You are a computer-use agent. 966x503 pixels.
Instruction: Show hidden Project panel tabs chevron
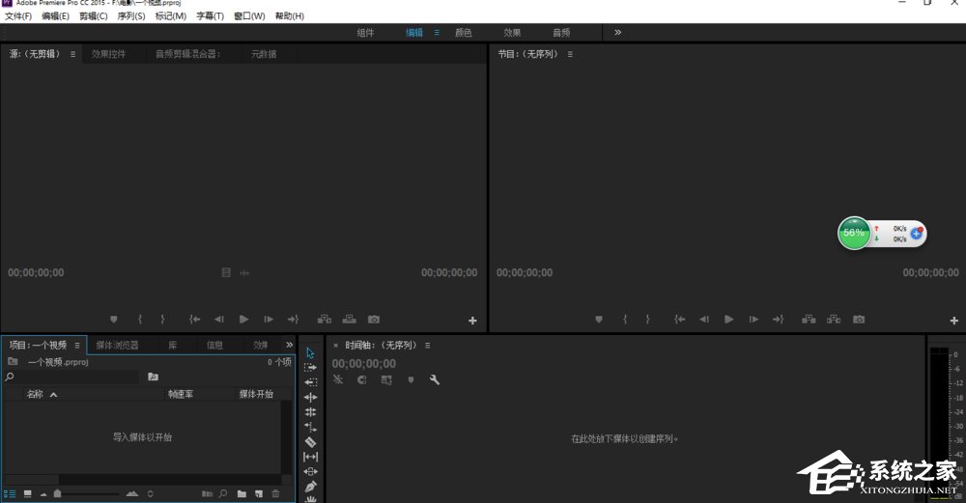[289, 345]
